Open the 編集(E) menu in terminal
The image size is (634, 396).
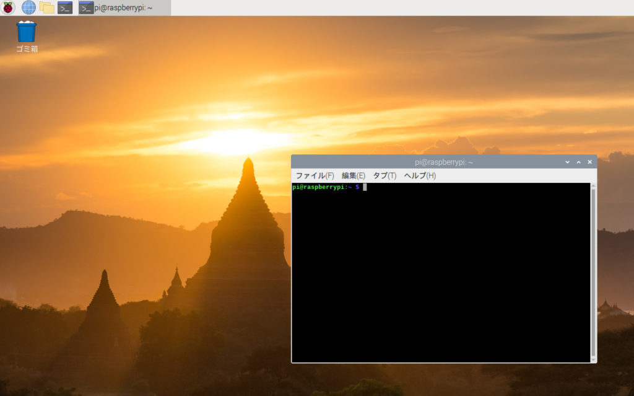pos(354,175)
